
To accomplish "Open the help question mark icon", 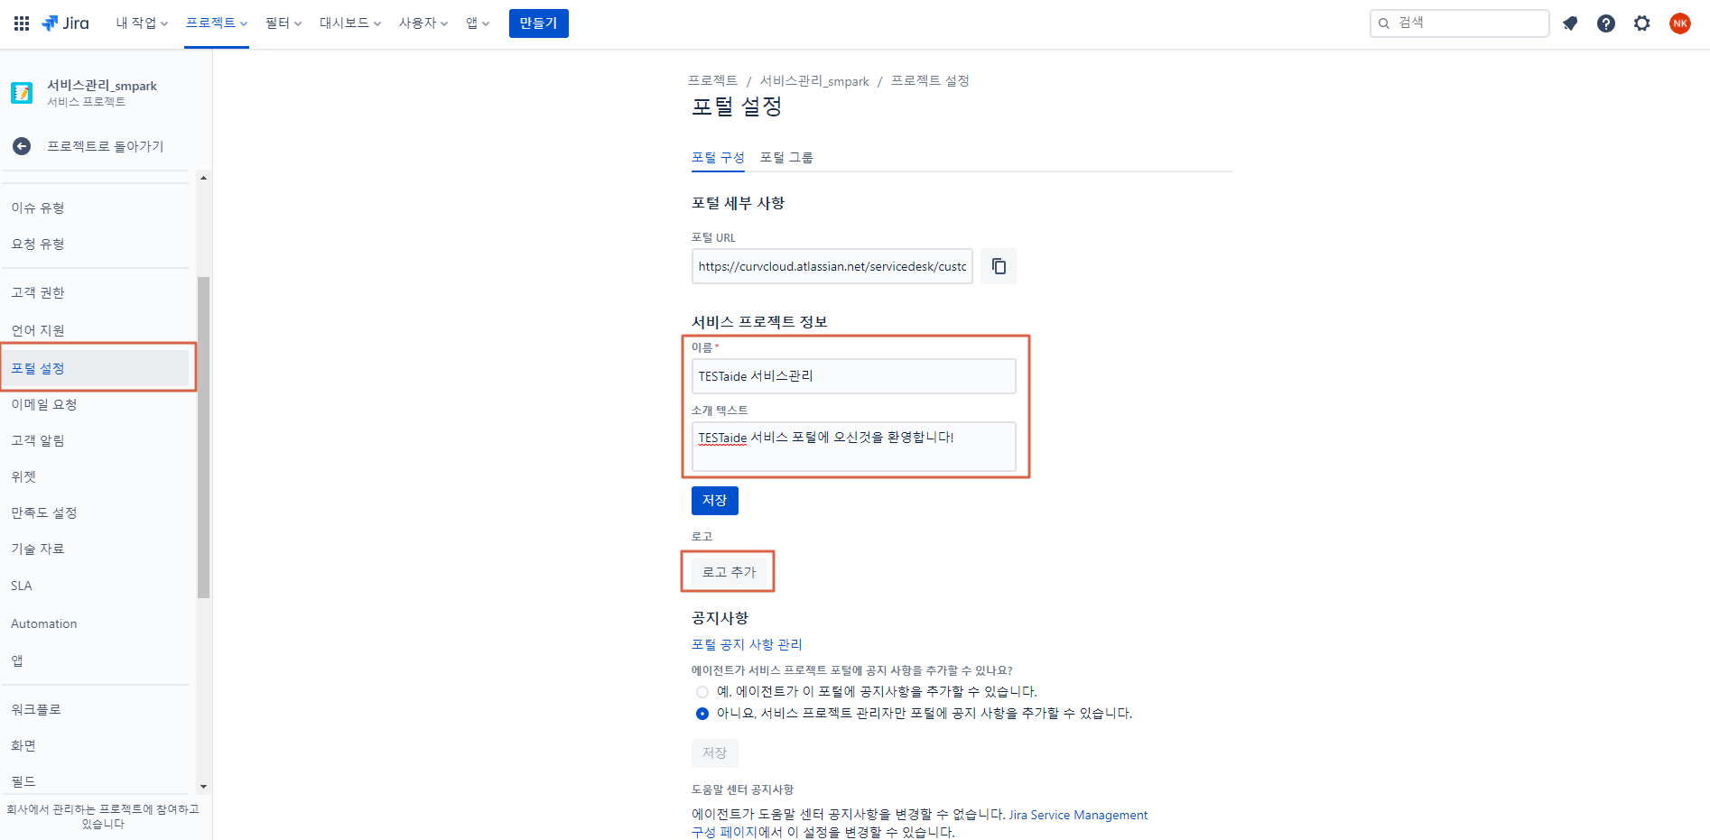I will [1605, 23].
